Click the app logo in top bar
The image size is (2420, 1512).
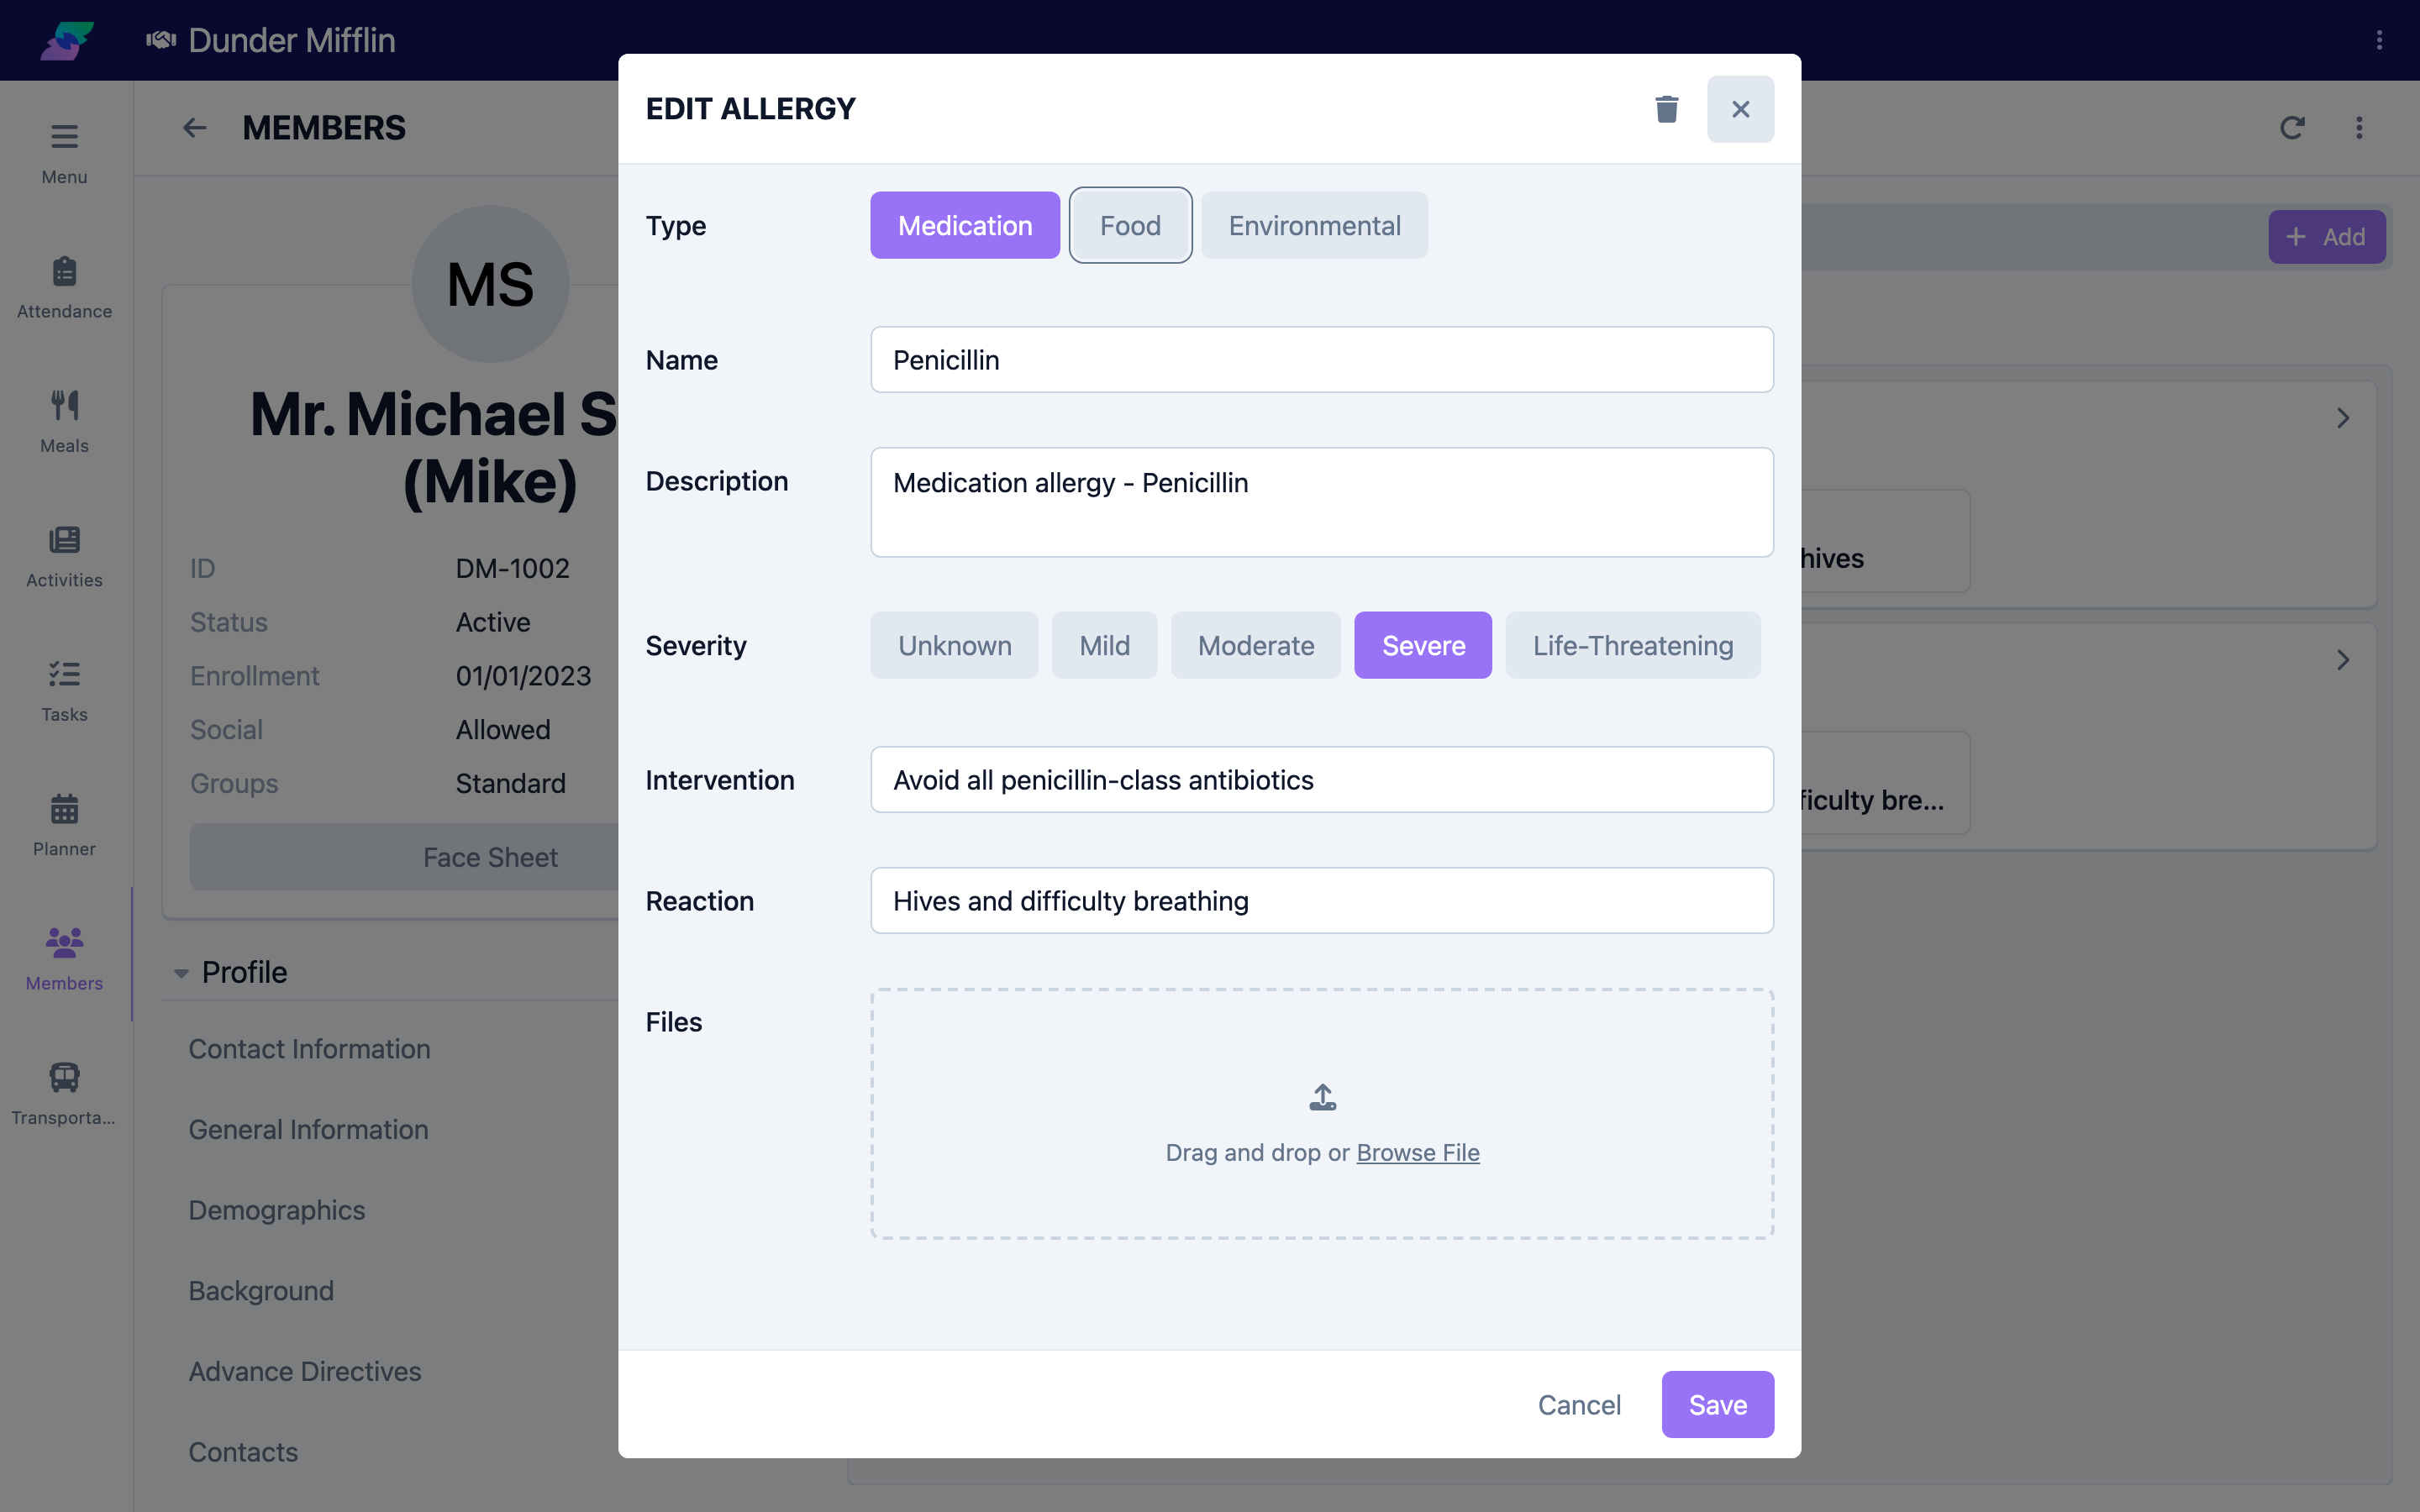pyautogui.click(x=67, y=40)
